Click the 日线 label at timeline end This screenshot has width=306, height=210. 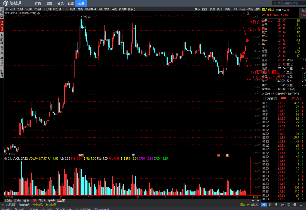255,197
